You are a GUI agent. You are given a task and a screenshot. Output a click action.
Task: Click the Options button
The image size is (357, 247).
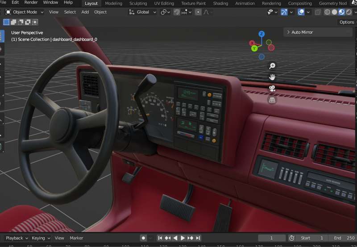(x=347, y=22)
